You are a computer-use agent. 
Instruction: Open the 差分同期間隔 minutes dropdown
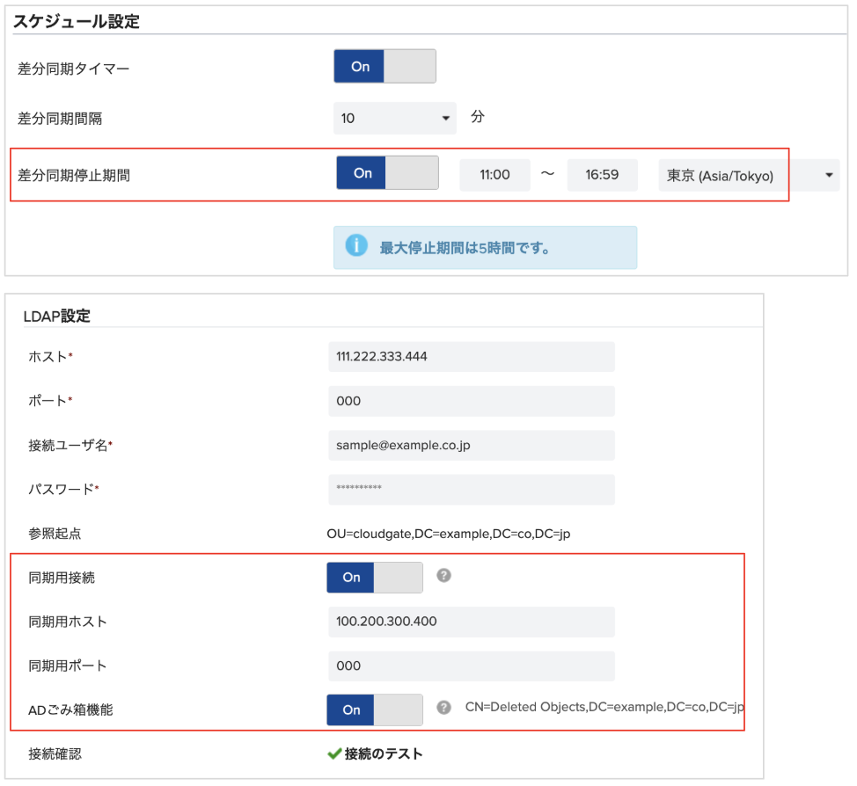click(x=394, y=118)
